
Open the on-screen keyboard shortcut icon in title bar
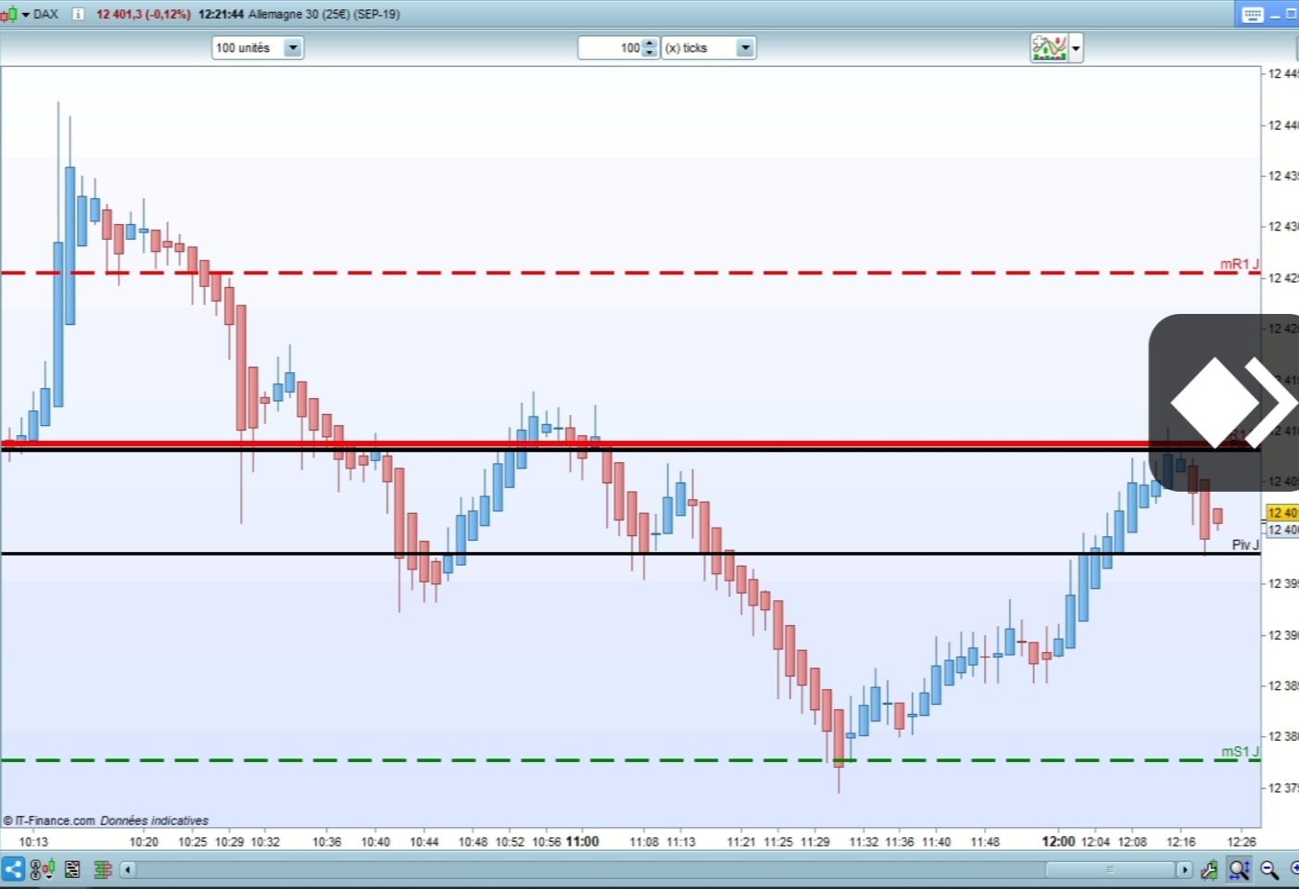pos(1252,14)
